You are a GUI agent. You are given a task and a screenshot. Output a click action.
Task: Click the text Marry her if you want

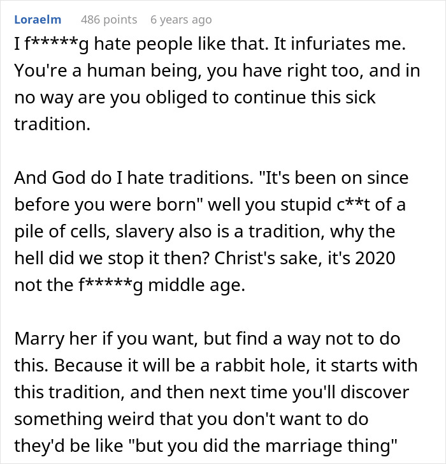click(106, 339)
